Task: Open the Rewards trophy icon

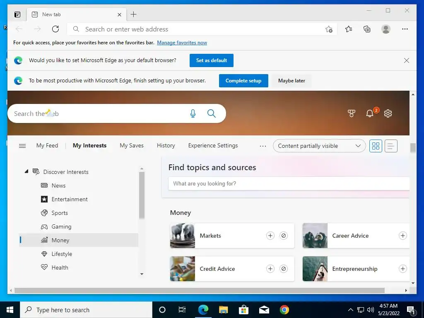Action: coord(352,113)
